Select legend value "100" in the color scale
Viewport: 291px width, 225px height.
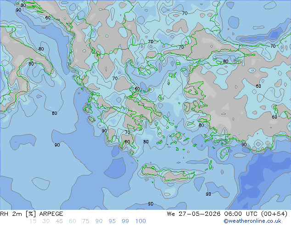tap(140, 221)
